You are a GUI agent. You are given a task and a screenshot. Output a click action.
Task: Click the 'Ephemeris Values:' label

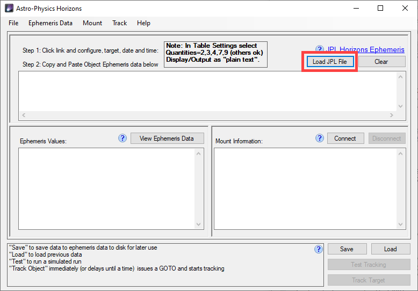point(43,141)
